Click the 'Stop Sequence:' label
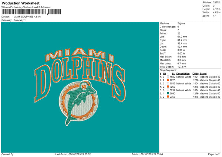 tap(168, 70)
